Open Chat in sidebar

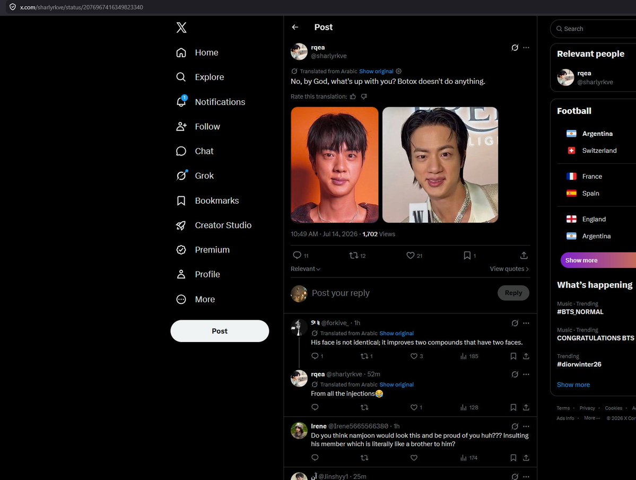tap(195, 151)
